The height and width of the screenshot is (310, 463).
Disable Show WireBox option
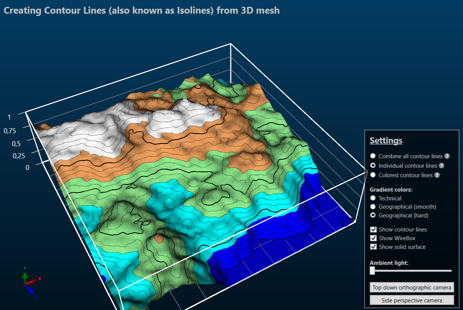pyautogui.click(x=373, y=238)
